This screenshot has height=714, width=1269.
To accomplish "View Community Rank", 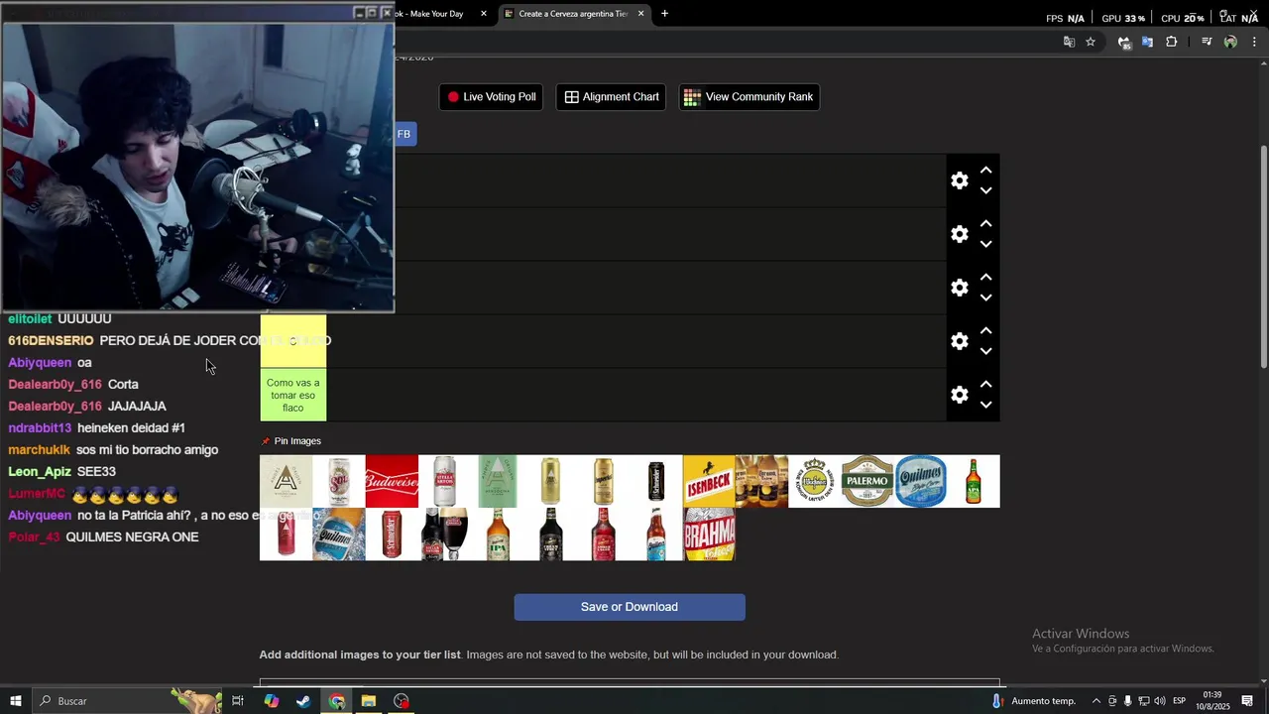I will 749,97.
